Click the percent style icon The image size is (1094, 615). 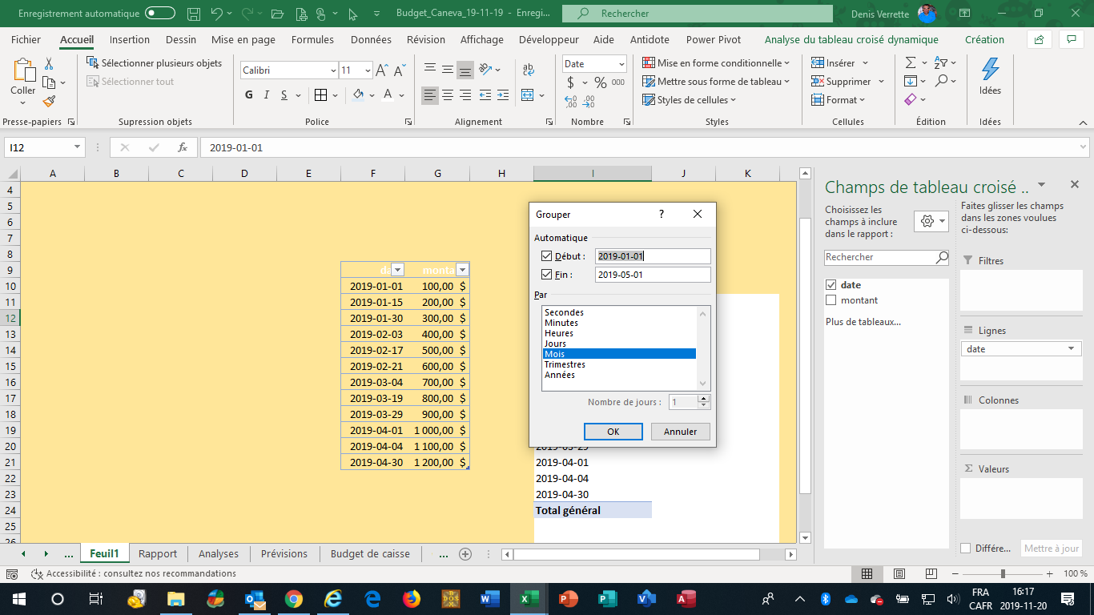[x=600, y=82]
